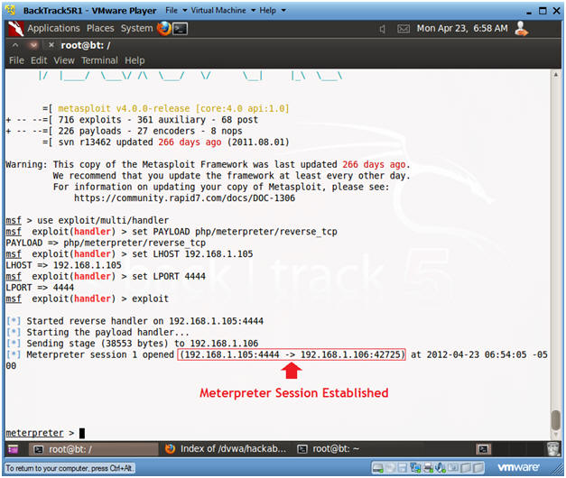The width and height of the screenshot is (566, 478).
Task: Open the Virtual Machine dropdown menu
Action: click(223, 11)
